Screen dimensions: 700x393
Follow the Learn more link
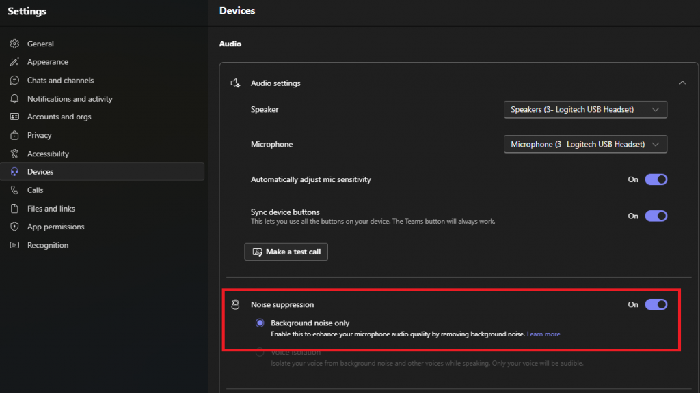point(543,334)
